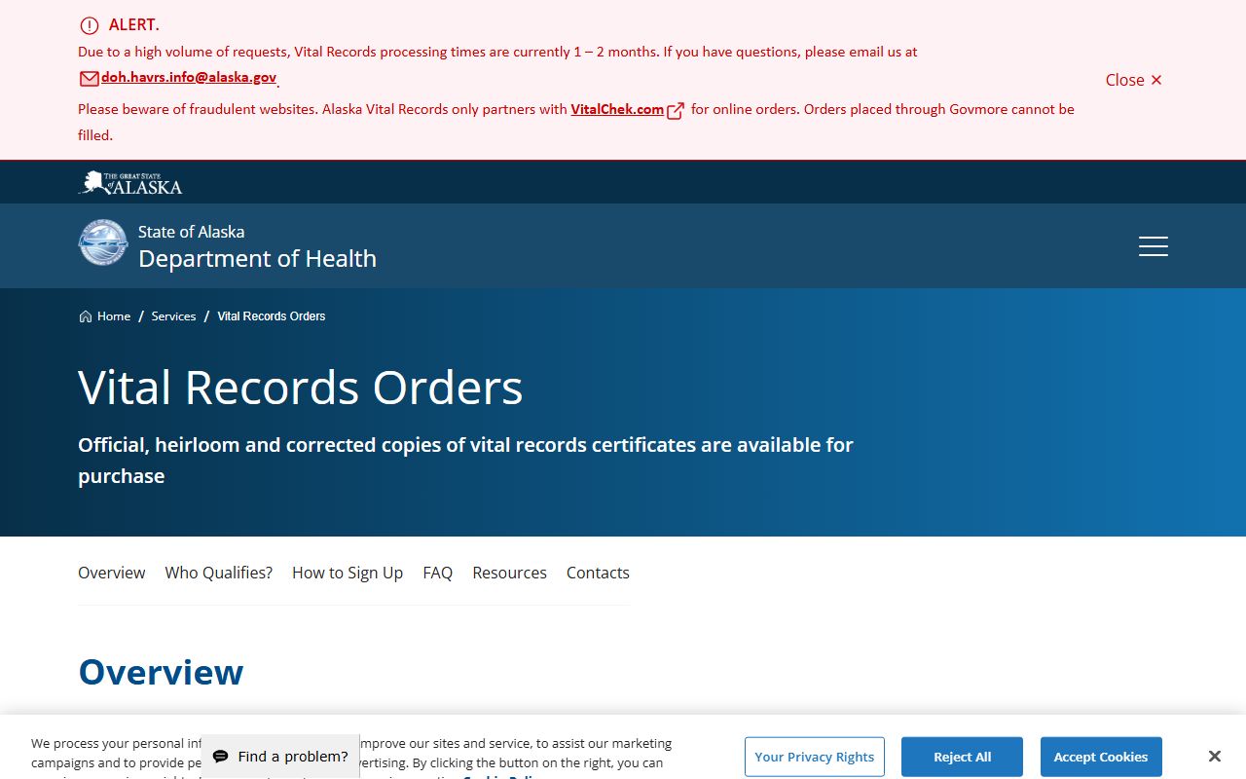
Task: Open the hamburger navigation menu
Action: (x=1153, y=246)
